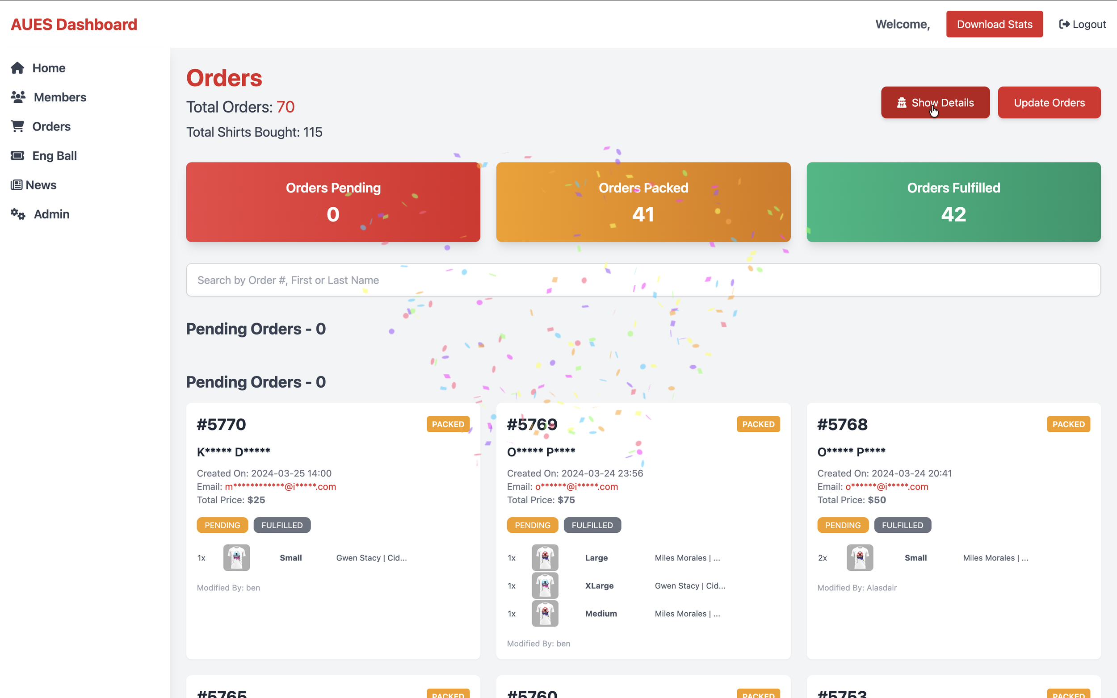Screen dimensions: 1117x698
Task: Click the Home house icon in sidebar
Action: tap(17, 68)
